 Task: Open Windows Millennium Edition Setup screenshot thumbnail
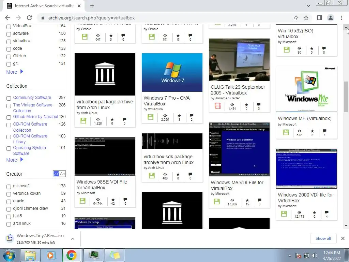(x=239, y=149)
